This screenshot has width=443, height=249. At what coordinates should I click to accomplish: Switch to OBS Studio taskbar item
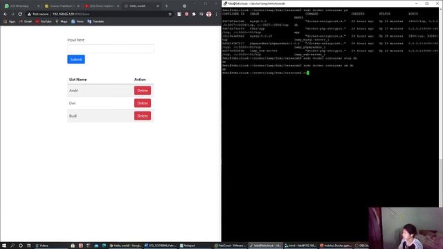361,246
